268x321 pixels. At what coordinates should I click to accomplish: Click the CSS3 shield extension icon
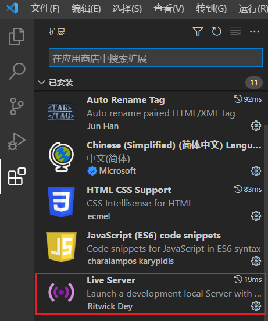(61, 202)
